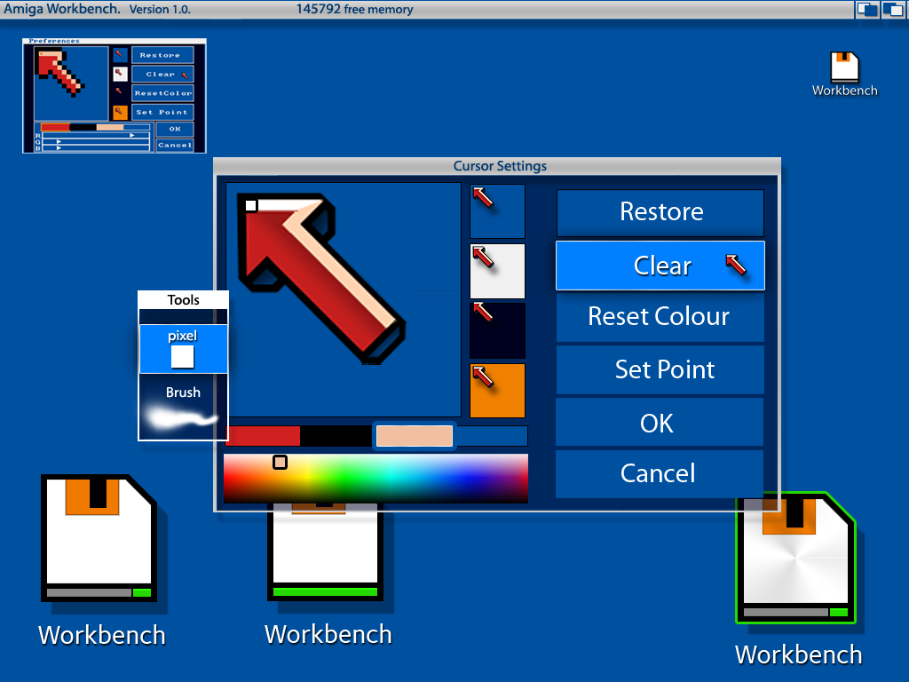Select the blue palette colour slot
Screen dimensions: 909x682
tap(491, 436)
